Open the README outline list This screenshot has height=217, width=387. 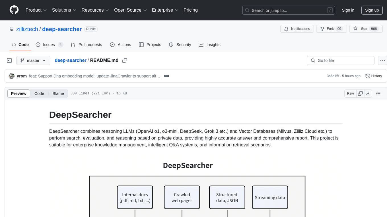pos(378,93)
